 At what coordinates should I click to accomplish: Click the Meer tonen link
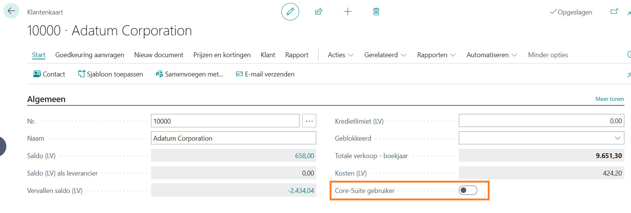coord(609,99)
